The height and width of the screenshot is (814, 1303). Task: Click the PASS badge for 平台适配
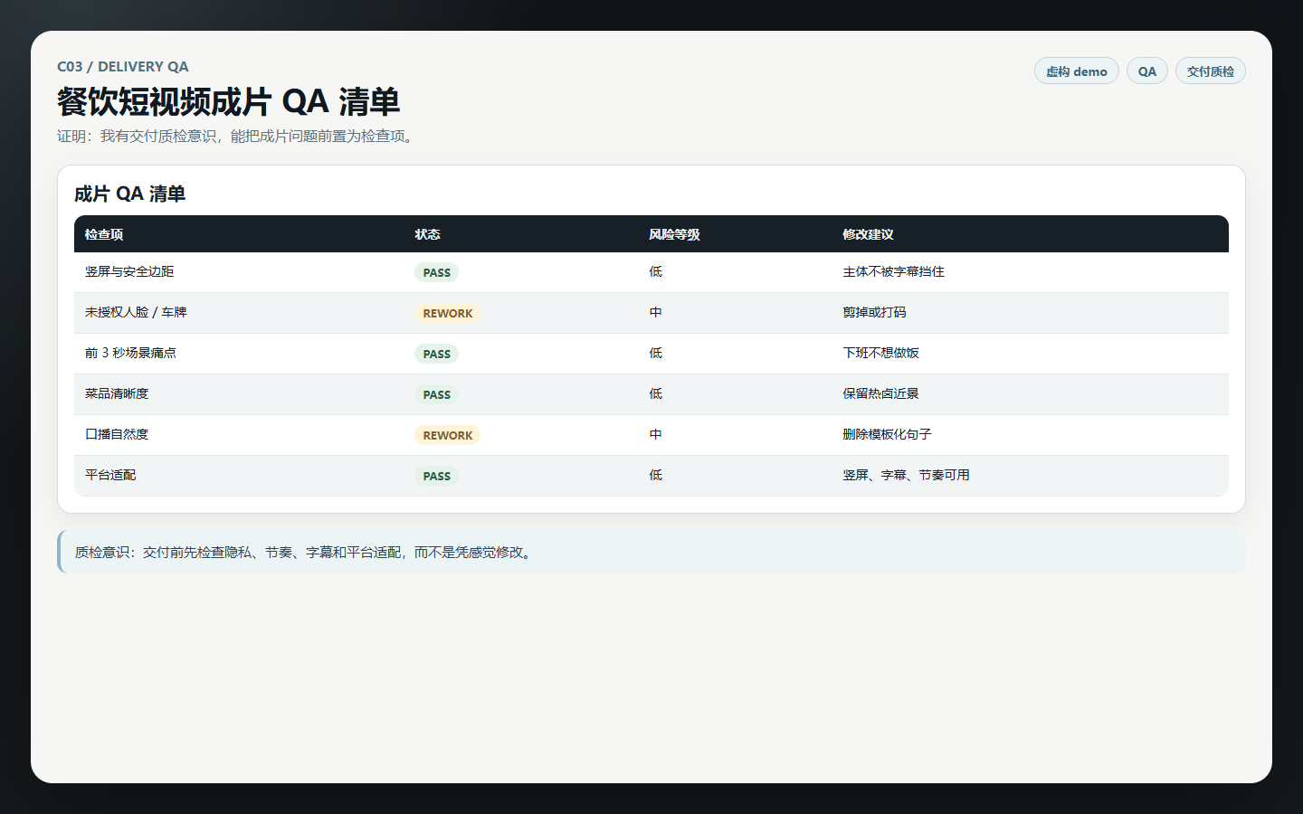tap(437, 476)
